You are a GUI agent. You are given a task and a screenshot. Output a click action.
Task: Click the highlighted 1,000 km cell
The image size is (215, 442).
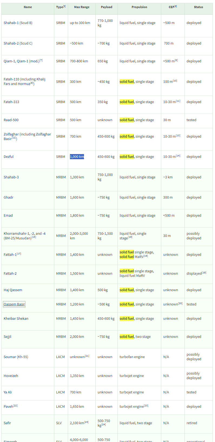point(77,157)
